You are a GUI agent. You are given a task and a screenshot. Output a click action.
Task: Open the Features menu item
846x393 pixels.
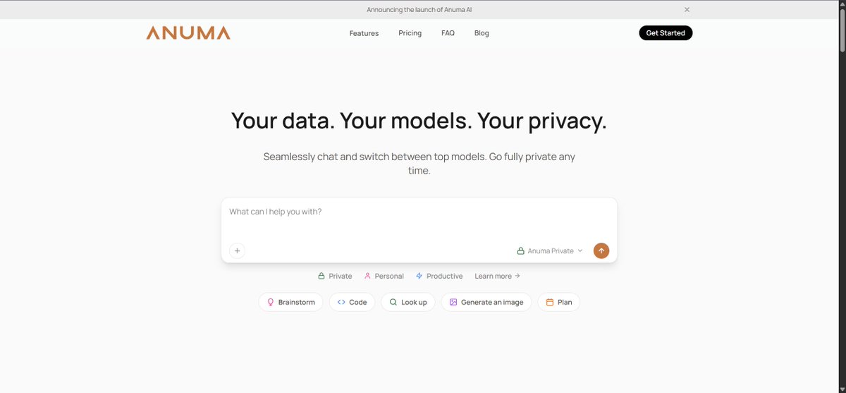coord(364,33)
